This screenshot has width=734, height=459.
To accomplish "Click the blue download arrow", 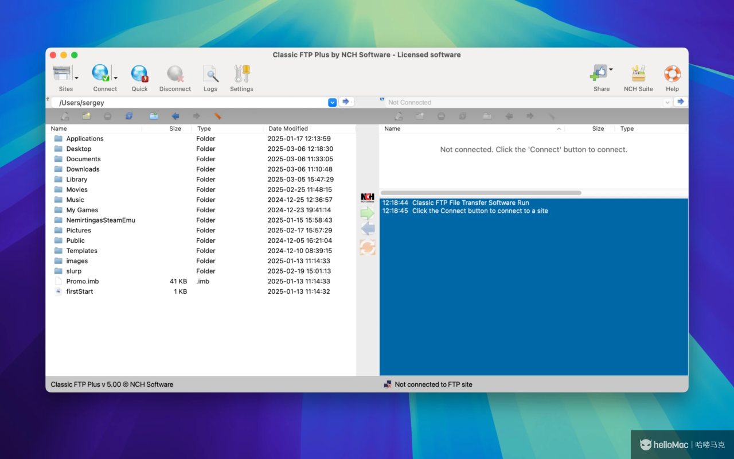I will pos(368,229).
